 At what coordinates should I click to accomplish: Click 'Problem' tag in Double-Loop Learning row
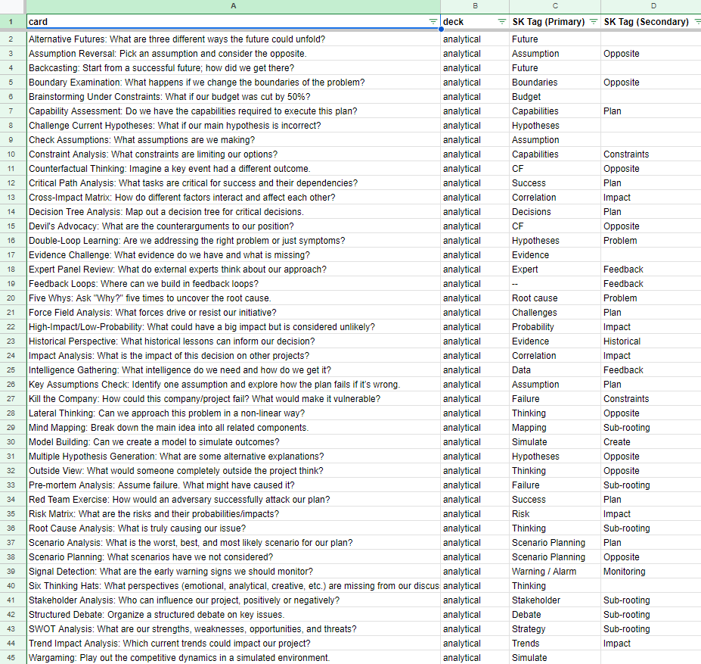coord(651,241)
